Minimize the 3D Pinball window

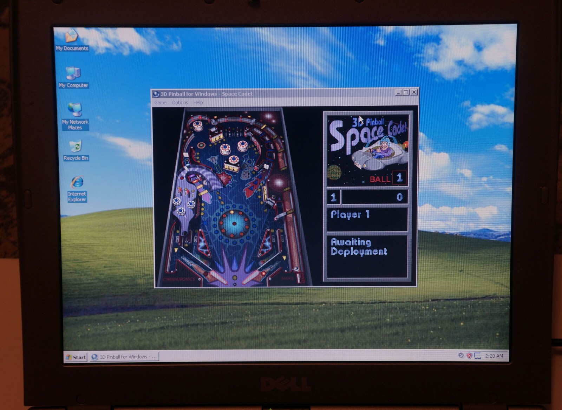pyautogui.click(x=399, y=93)
